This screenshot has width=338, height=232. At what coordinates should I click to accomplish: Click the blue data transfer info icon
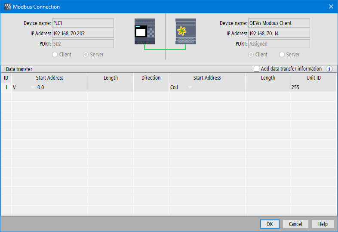tap(329, 69)
